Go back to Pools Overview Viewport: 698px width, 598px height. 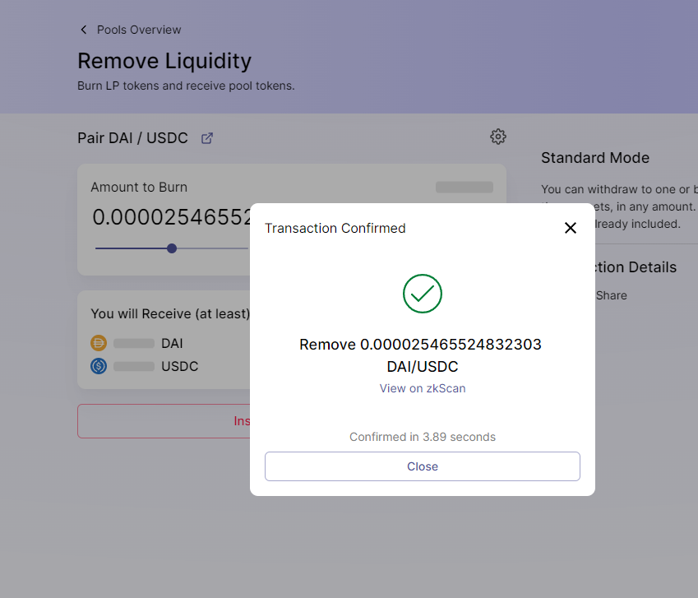[139, 30]
